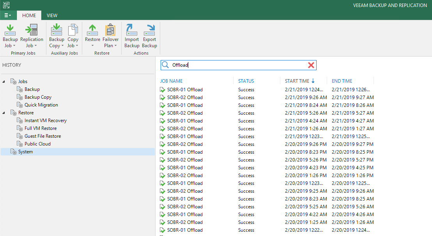Click Success status of 2/20/2019 5:26 PM job

tap(246, 160)
